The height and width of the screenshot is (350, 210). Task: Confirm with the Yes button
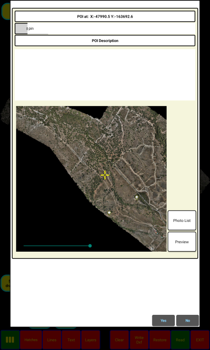[164, 321]
